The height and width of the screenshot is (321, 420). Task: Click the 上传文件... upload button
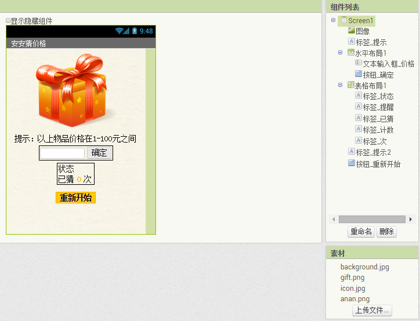click(372, 311)
